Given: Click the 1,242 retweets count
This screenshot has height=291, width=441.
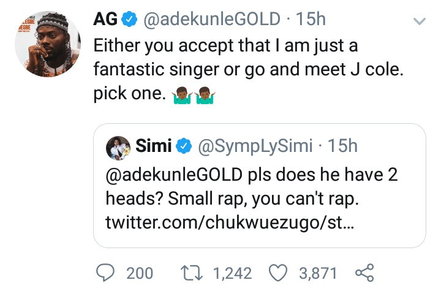Looking at the screenshot, I should [233, 272].
